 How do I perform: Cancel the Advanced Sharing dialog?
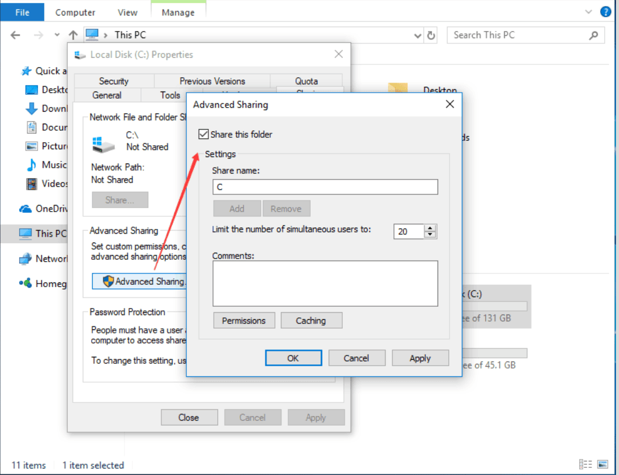coord(357,358)
